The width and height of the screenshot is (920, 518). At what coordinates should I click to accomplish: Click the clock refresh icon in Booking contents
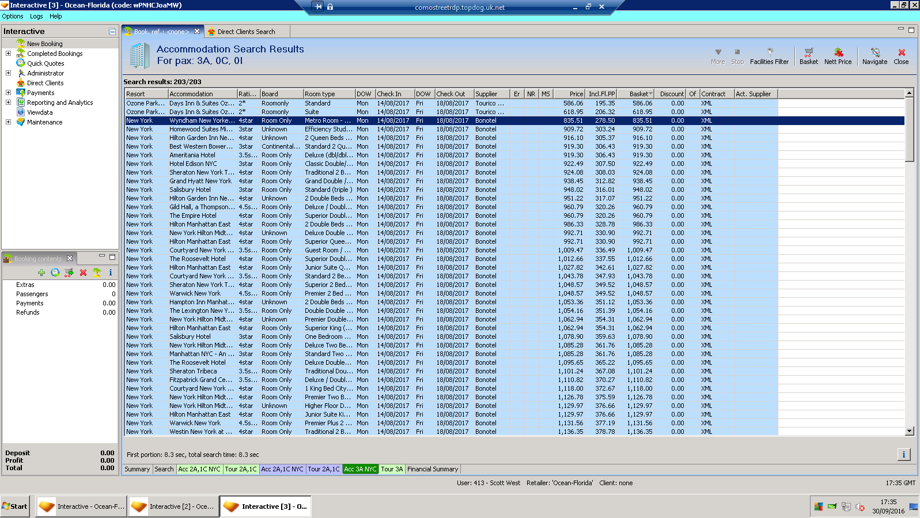(x=55, y=273)
